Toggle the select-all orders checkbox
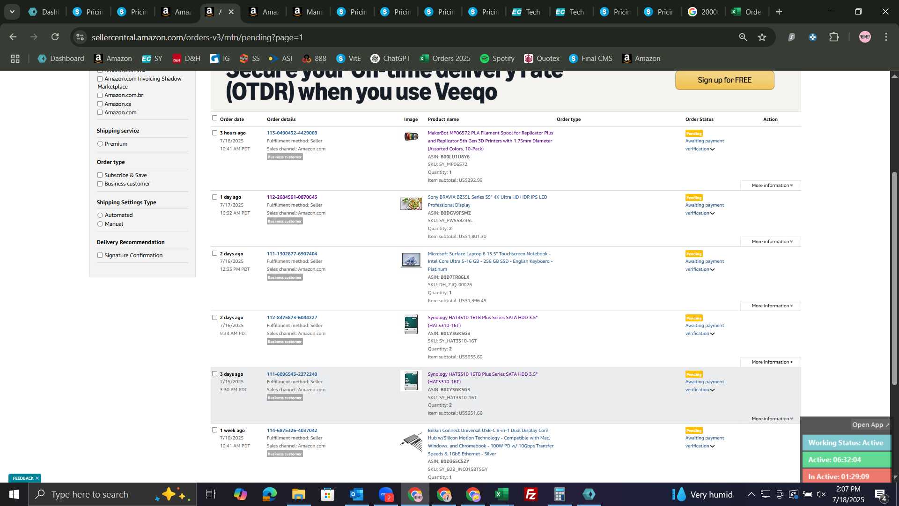The image size is (899, 506). point(214,118)
